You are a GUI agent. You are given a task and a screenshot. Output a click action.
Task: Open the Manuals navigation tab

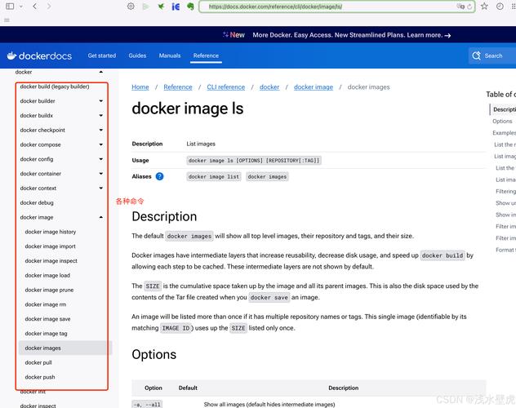(x=170, y=55)
